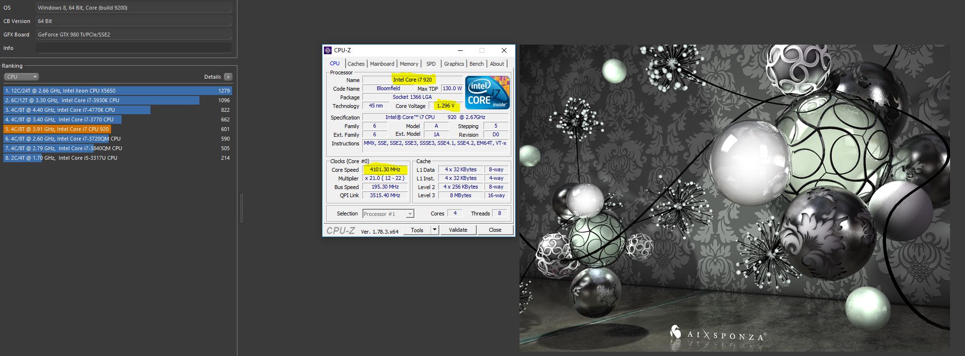Open the Bench tab
Image resolution: width=965 pixels, height=356 pixels.
point(477,64)
